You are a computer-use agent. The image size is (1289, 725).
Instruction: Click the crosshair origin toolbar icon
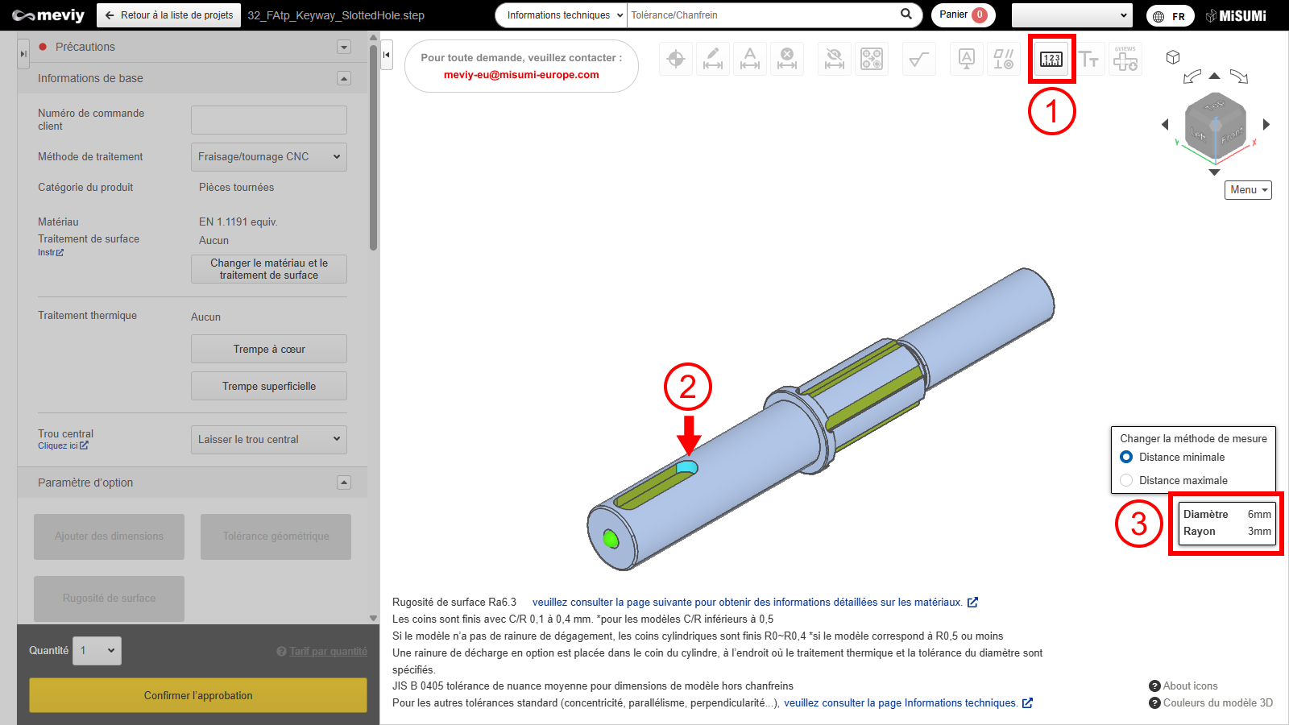(676, 59)
